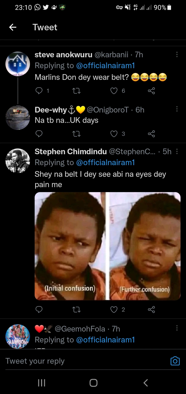Attach a photo using the camera icon
The height and width of the screenshot is (394, 186).
click(175, 361)
